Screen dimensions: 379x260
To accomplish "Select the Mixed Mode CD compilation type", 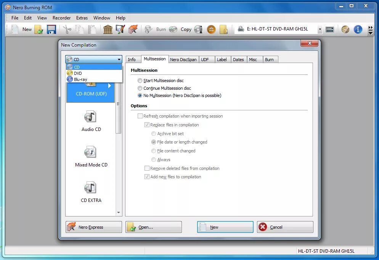I will coord(91,157).
